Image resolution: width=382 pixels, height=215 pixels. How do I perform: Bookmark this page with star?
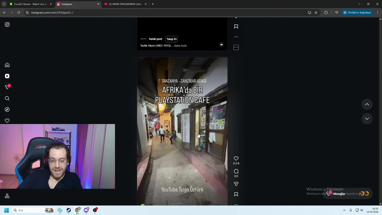coord(316,13)
